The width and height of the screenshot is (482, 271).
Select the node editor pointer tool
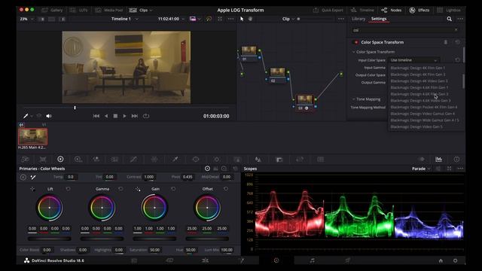pos(242,19)
